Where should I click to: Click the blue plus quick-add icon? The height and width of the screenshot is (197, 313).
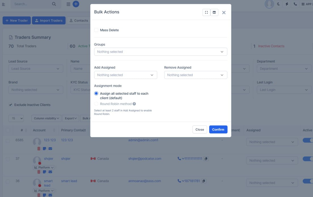(76, 4)
